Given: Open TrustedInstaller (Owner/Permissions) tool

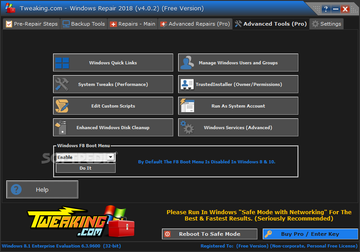Looking at the screenshot, I should pos(238,84).
